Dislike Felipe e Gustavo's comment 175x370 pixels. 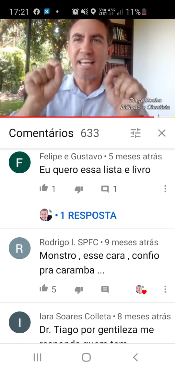pos(79,189)
